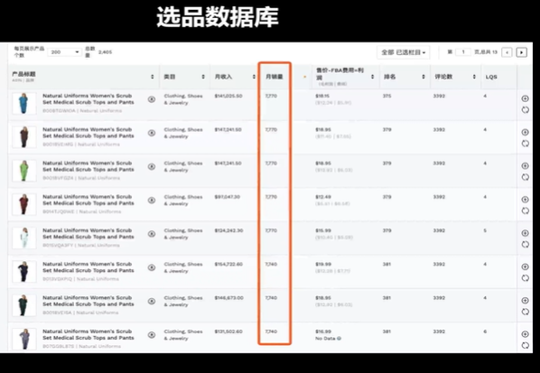Image resolution: width=540 pixels, height=373 pixels.
Task: Refresh the $146,673.00 revenue row
Action: pyautogui.click(x=525, y=312)
